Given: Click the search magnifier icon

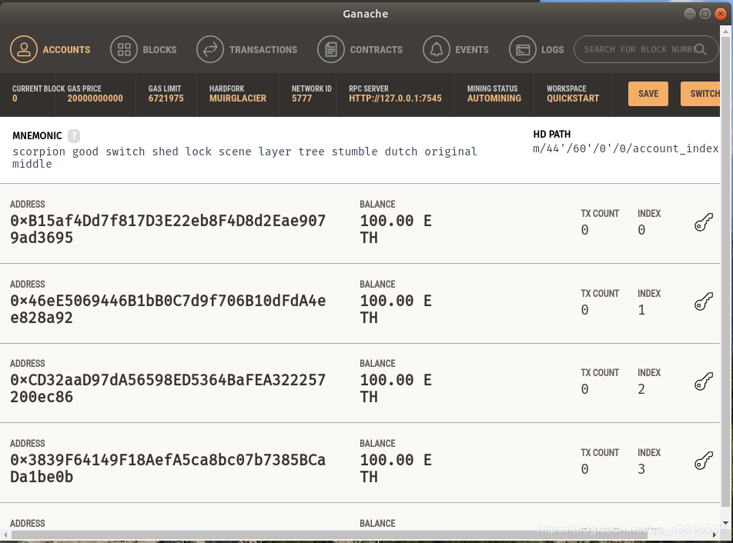Looking at the screenshot, I should tap(701, 49).
